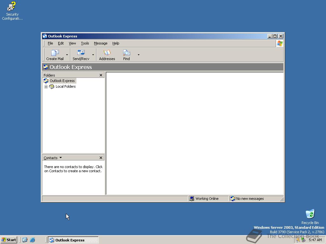Screen dimensions: 326x244
Task: Open the Send/Recv dropdown arrow
Action: pyautogui.click(x=93, y=55)
